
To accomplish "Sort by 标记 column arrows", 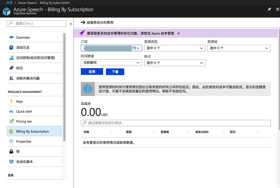I will [x=258, y=132].
